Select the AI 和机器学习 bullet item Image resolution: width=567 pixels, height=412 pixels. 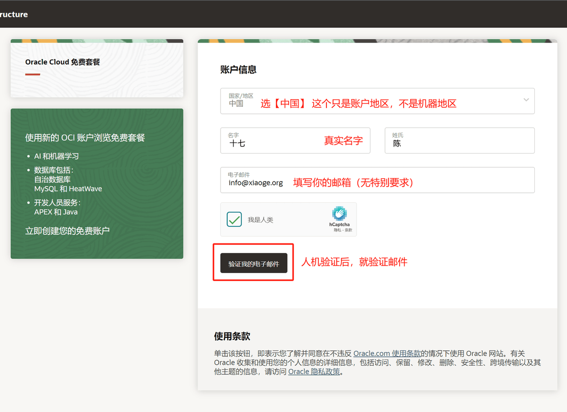pos(56,156)
